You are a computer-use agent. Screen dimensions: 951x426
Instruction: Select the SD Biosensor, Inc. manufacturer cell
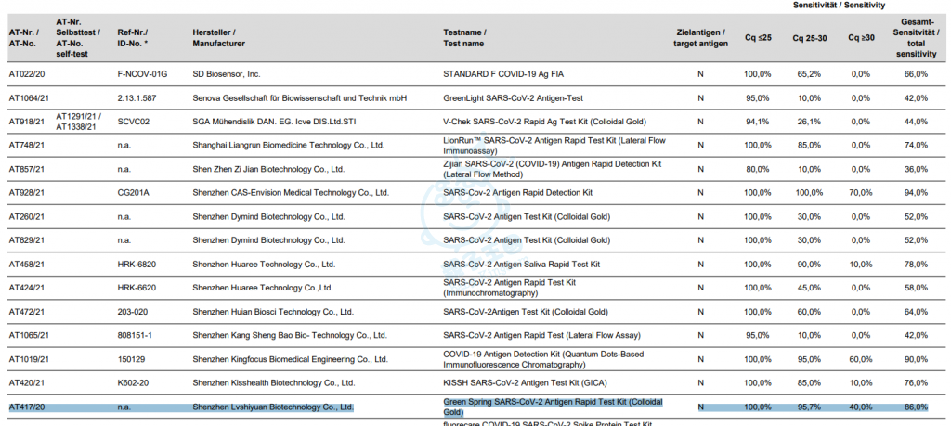pos(227,73)
